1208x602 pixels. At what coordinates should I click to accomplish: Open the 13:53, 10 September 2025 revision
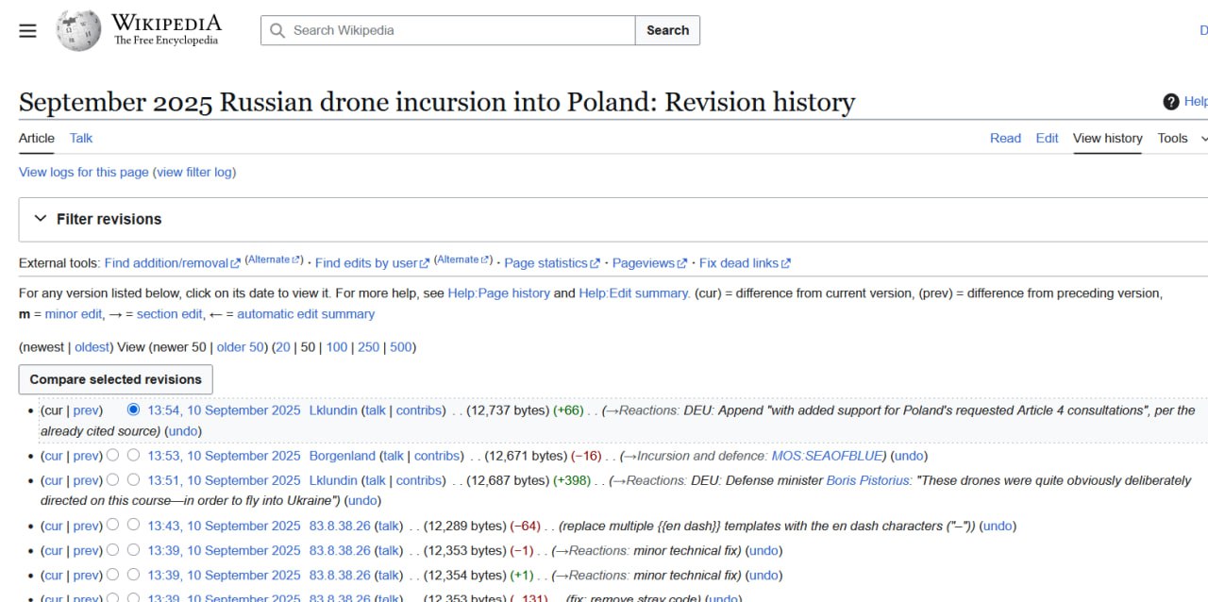click(224, 456)
